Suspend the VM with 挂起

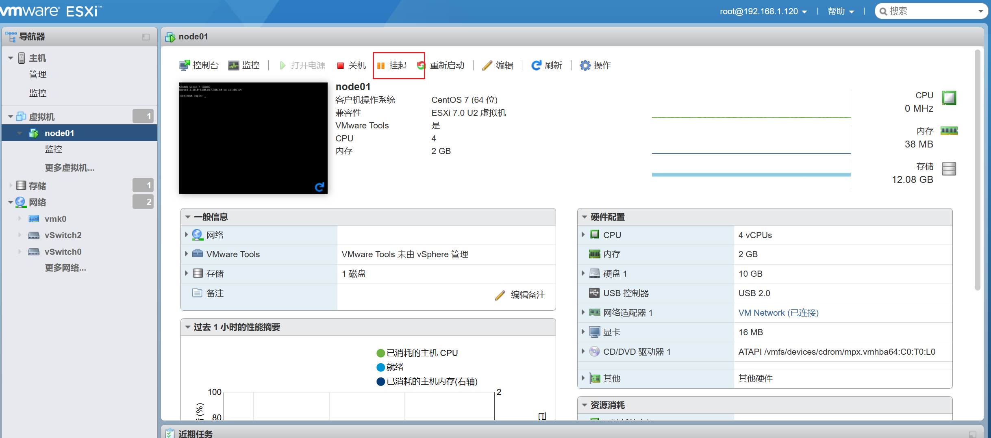click(x=392, y=65)
